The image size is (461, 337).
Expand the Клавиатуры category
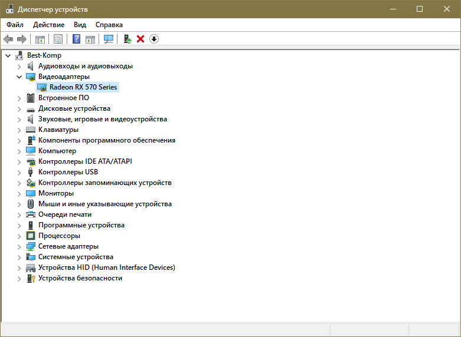pyautogui.click(x=19, y=130)
